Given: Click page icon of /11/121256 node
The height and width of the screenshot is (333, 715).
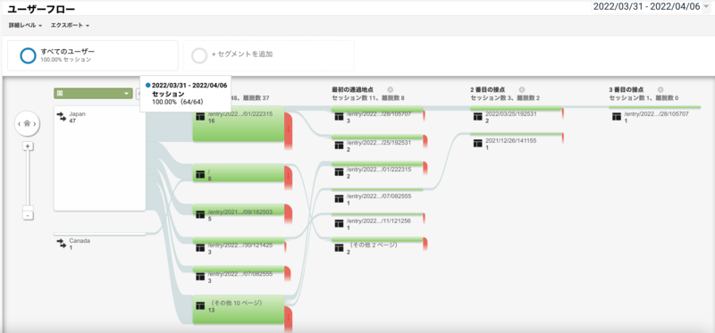Looking at the screenshot, I should (339, 224).
